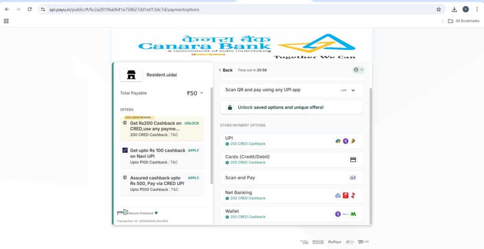Click OTHER PAYMENT OPTIONS heading

(x=242, y=125)
